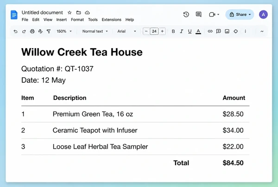The height and width of the screenshot is (187, 278).
Task: Undo the last action
Action: click(x=16, y=31)
